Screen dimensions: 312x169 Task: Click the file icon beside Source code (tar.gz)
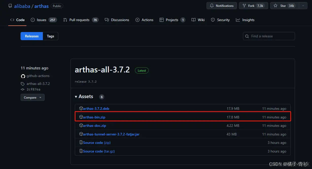[x=81, y=151]
